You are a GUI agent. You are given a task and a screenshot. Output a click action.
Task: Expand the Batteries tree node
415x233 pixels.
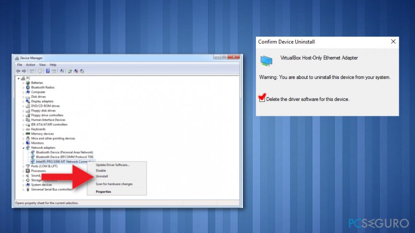coord(23,83)
